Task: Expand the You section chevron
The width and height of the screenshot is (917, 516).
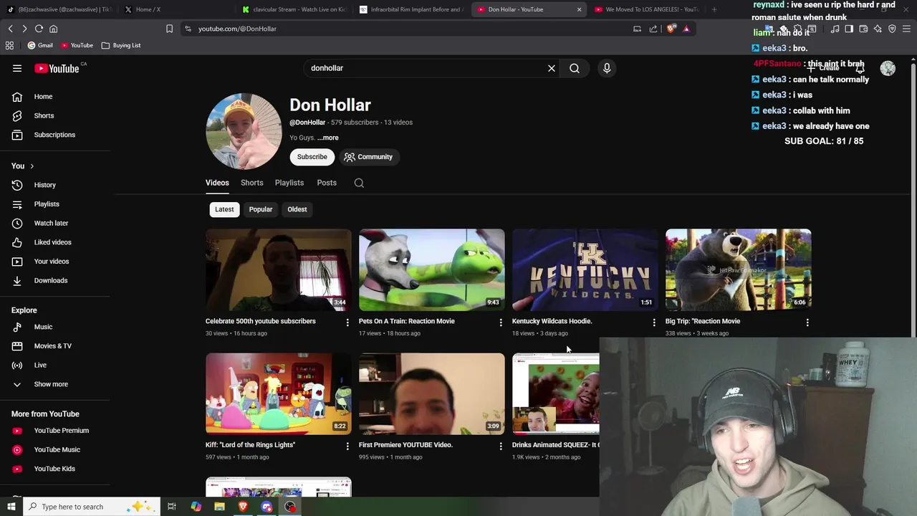Action: click(32, 166)
